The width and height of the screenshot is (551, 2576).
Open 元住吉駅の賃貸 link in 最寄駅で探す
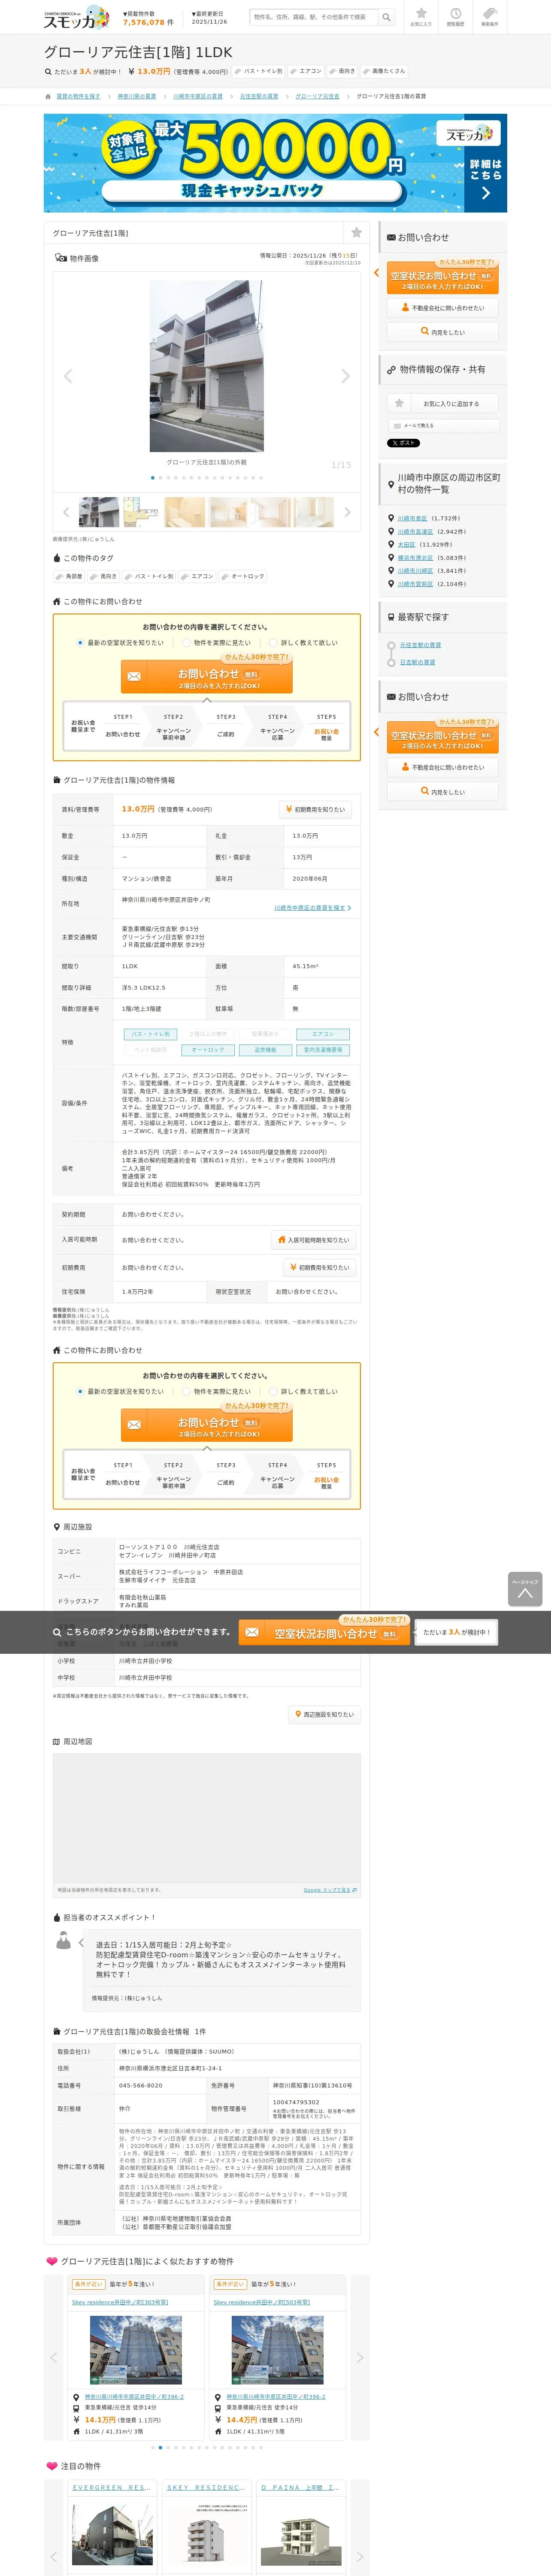[420, 645]
